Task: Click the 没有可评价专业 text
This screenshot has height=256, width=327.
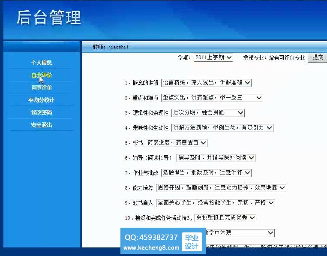Action: [x=287, y=57]
